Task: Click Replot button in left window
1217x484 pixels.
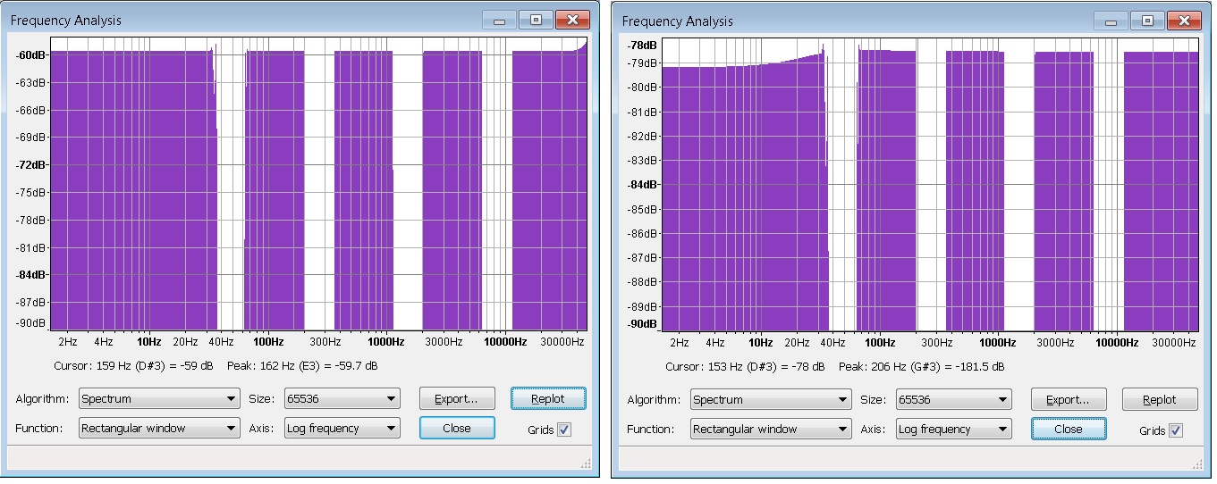Action: coord(548,399)
